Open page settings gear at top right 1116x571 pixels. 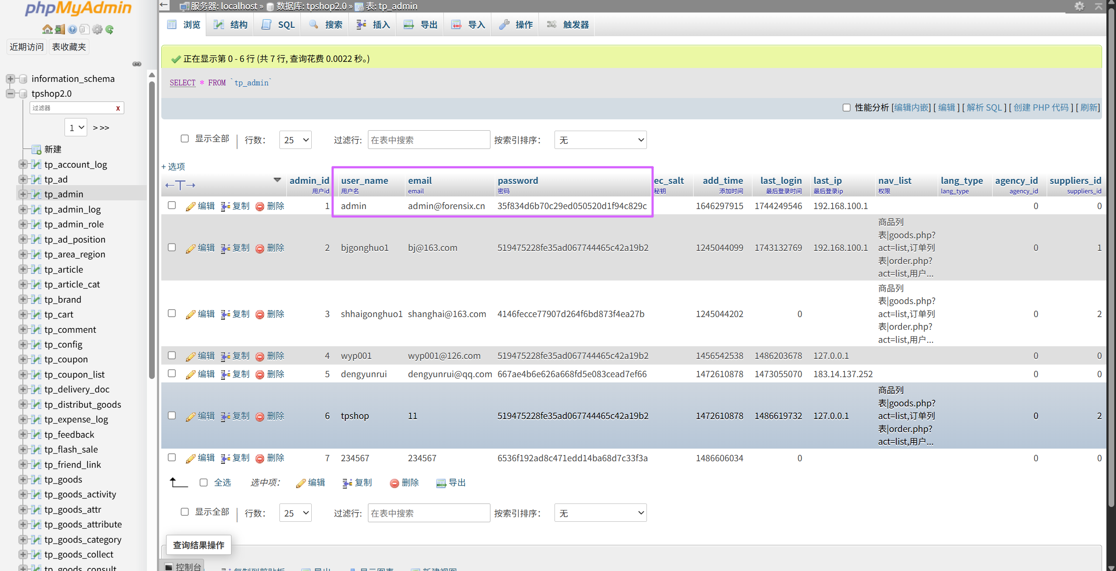point(1079,6)
